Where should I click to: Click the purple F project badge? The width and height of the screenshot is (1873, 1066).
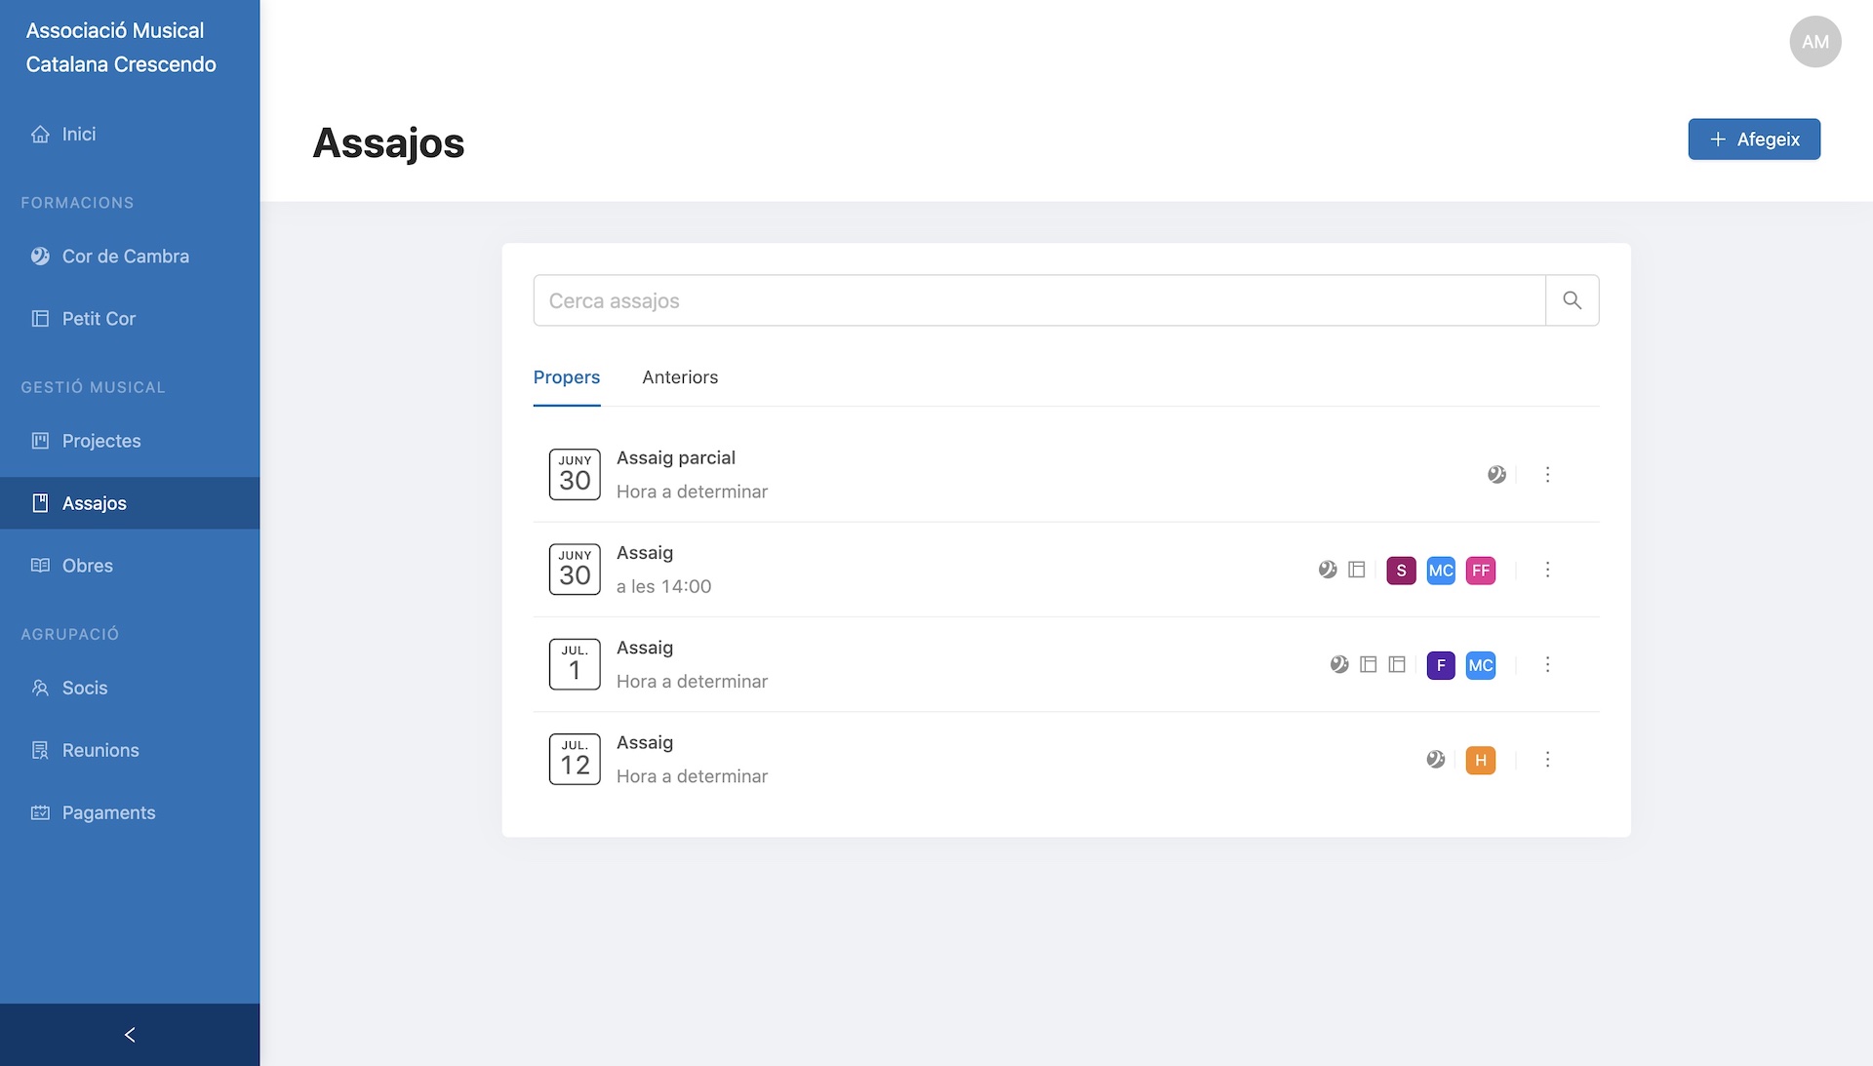1440,665
